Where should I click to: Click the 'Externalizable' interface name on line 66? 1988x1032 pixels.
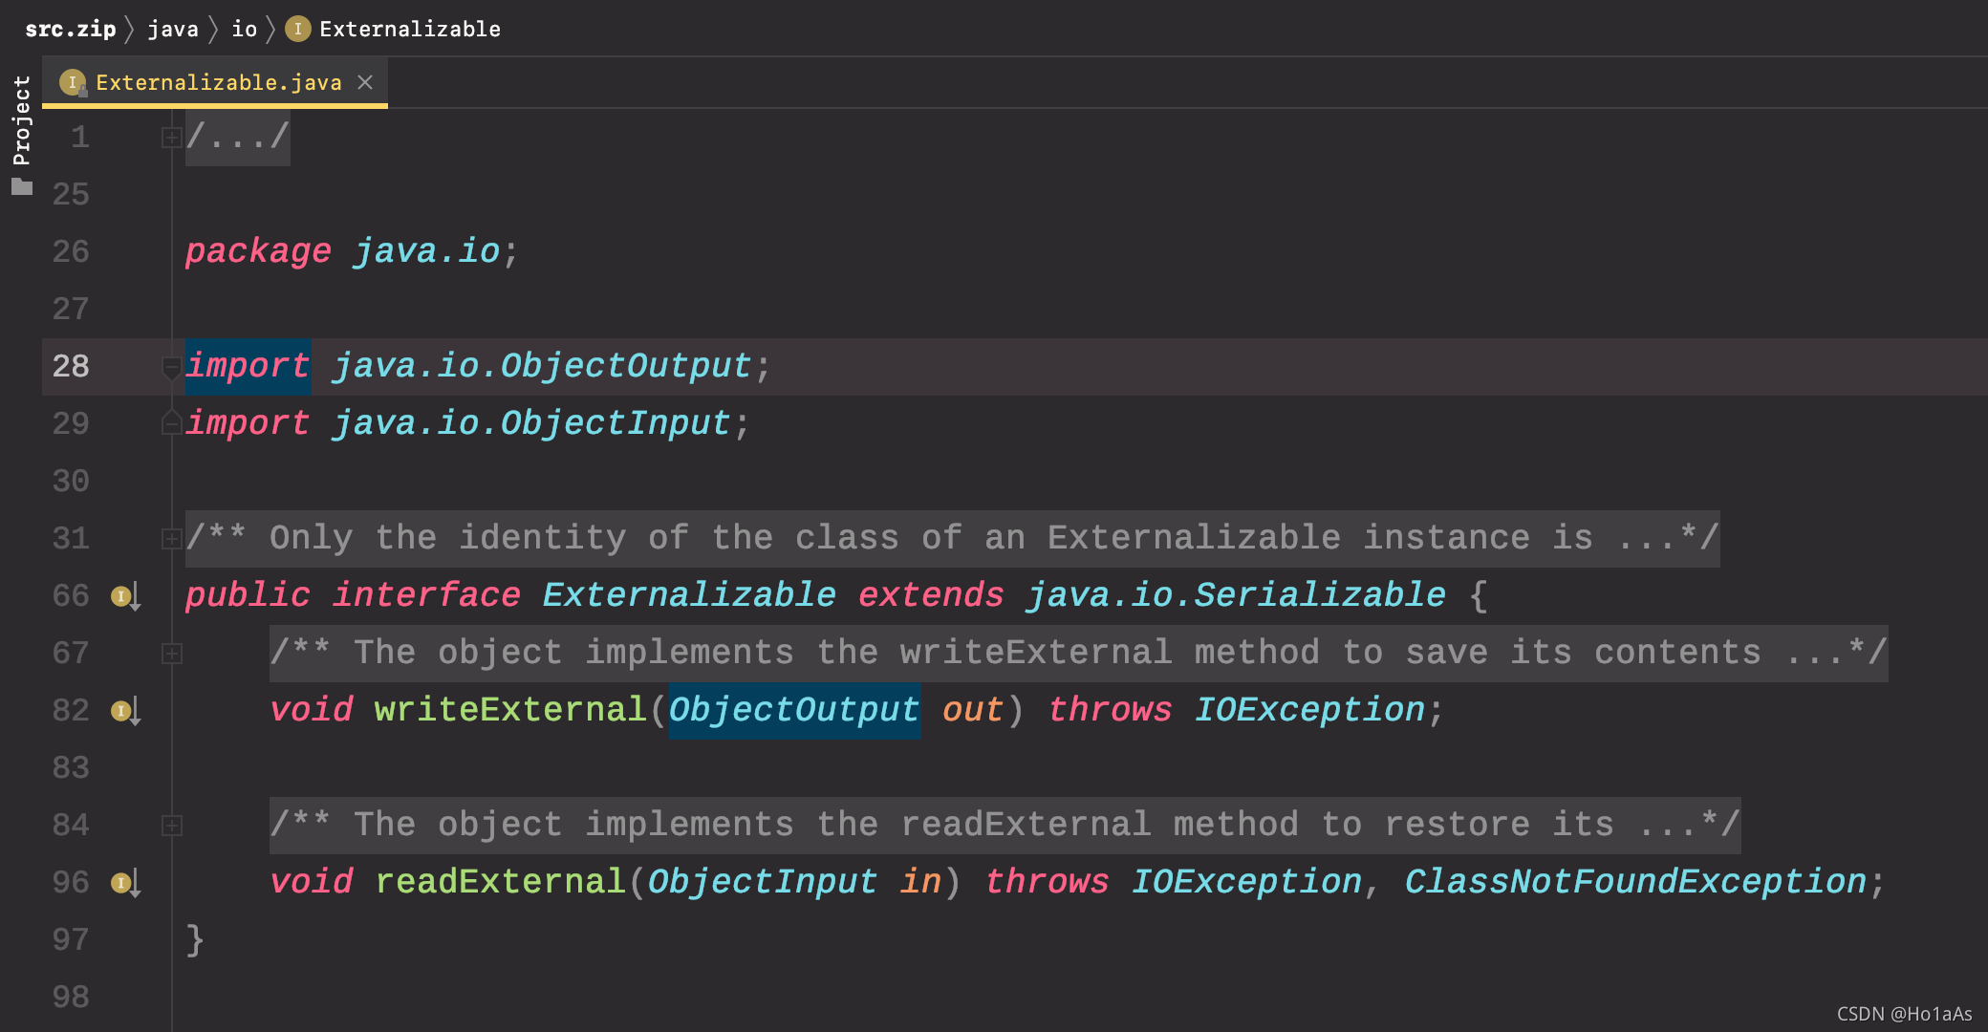click(689, 595)
